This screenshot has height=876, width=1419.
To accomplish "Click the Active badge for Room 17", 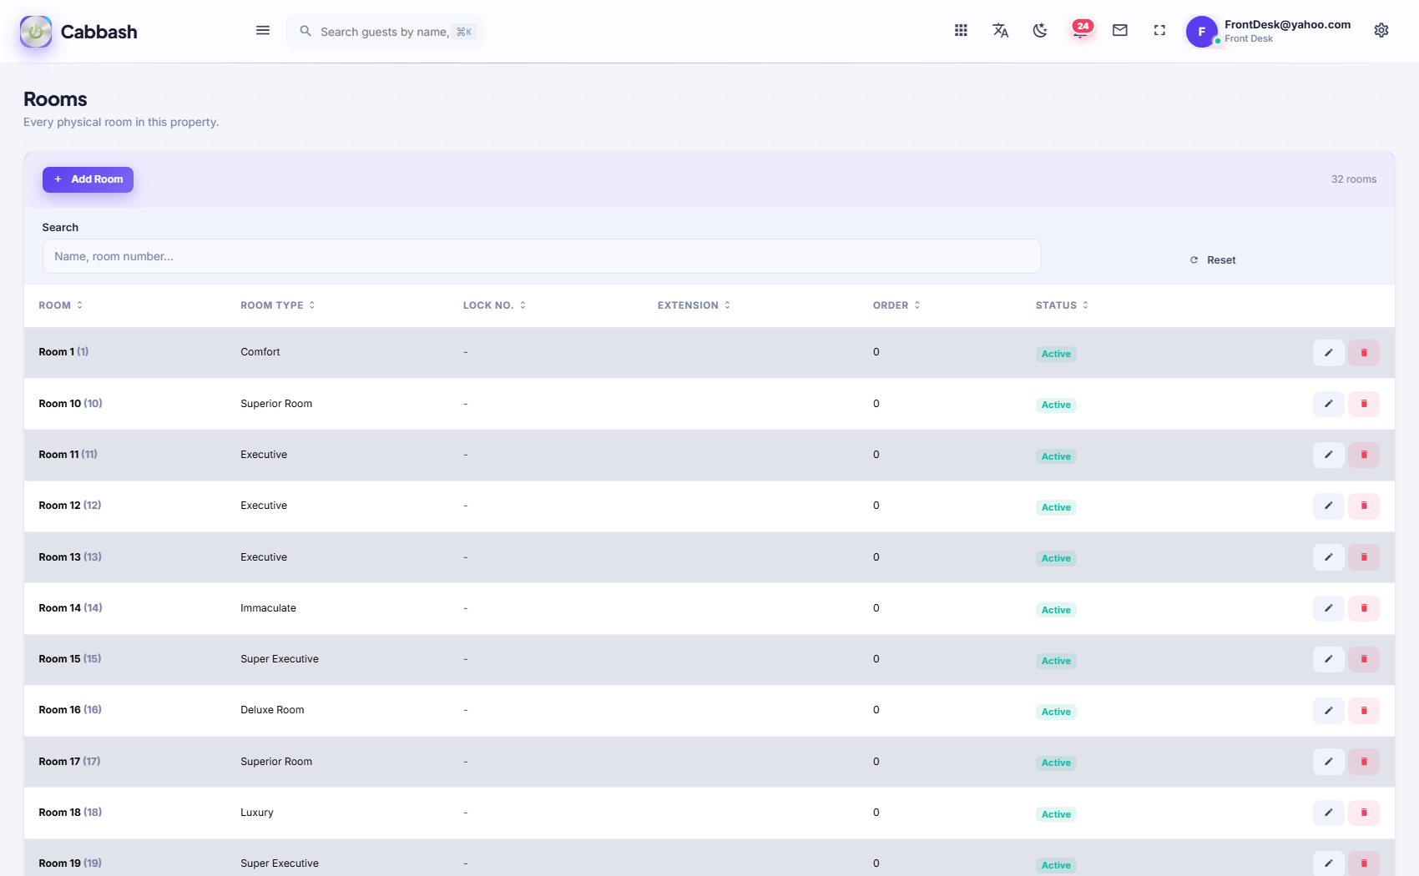I will [1056, 763].
